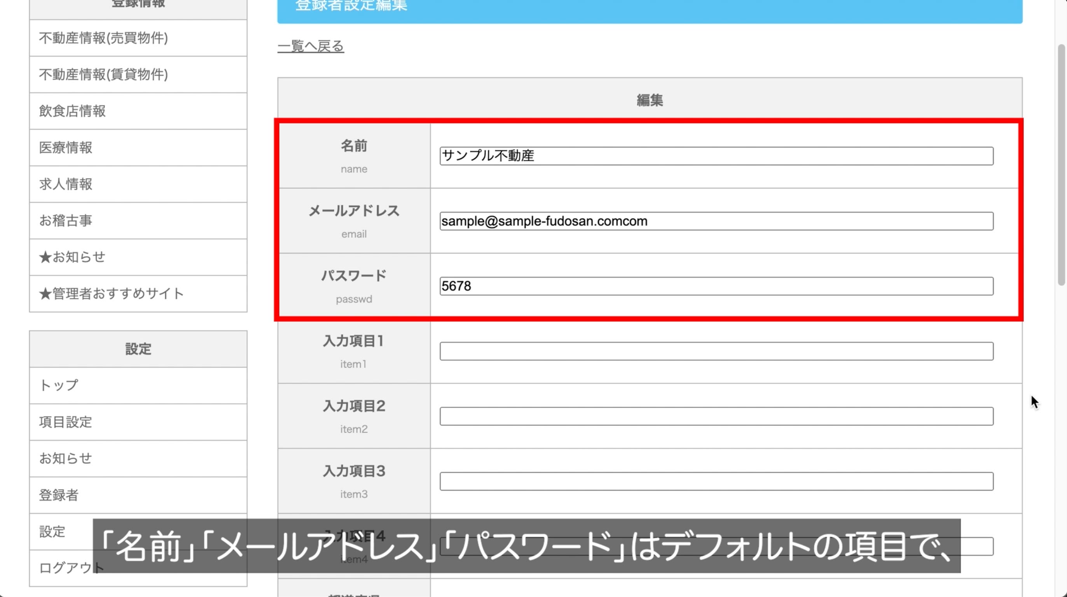Click the 'email' label text
1067x597 pixels.
(x=354, y=234)
